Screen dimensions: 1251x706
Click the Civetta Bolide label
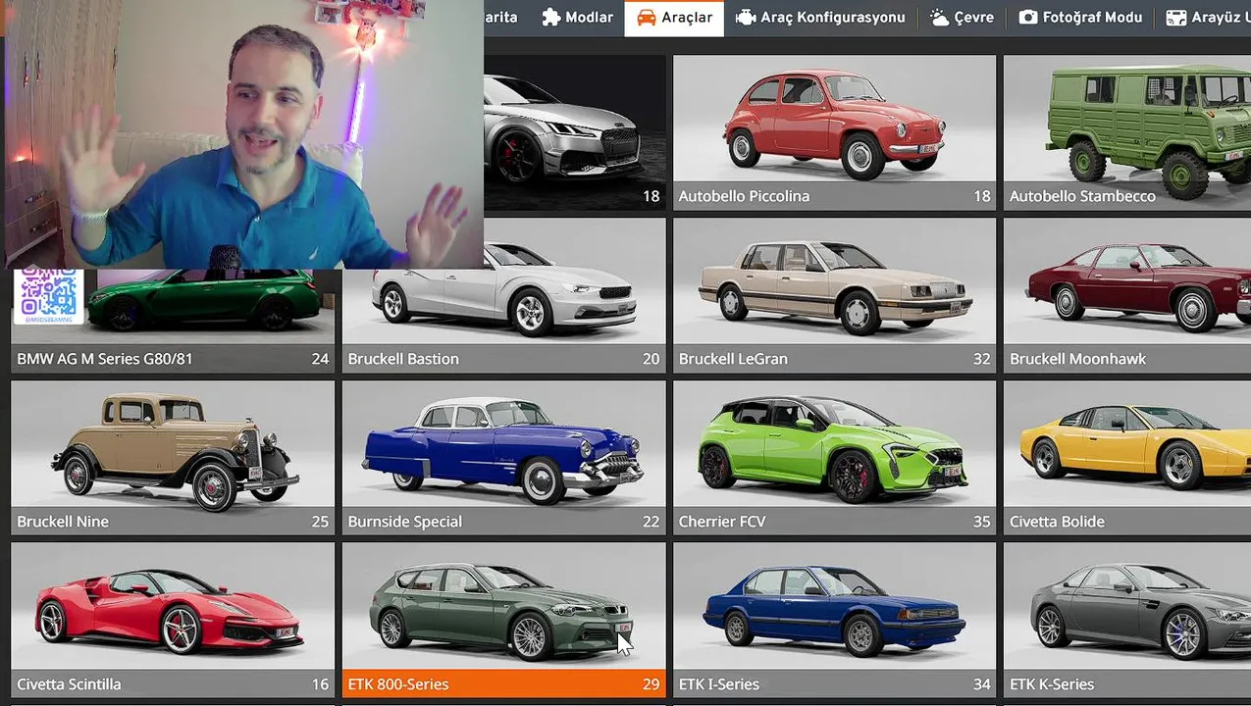(x=1057, y=522)
